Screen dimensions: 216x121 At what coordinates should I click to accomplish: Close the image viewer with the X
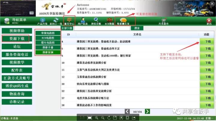pos(212,4)
